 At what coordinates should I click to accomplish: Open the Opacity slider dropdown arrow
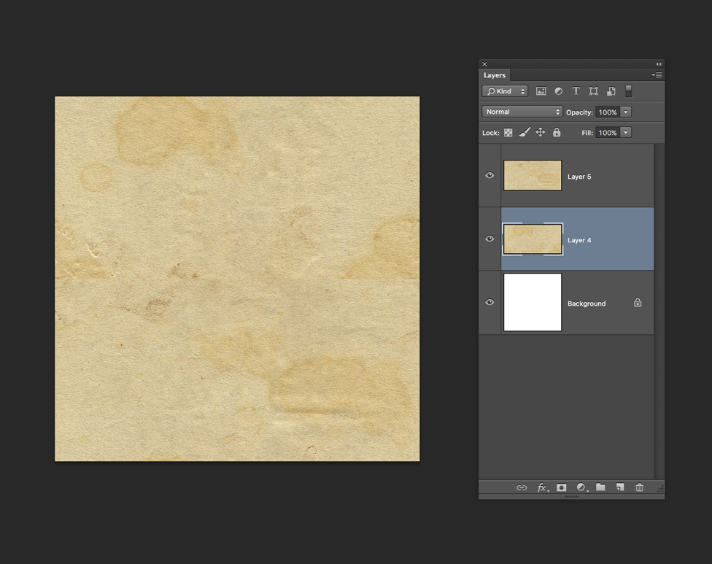coord(626,112)
